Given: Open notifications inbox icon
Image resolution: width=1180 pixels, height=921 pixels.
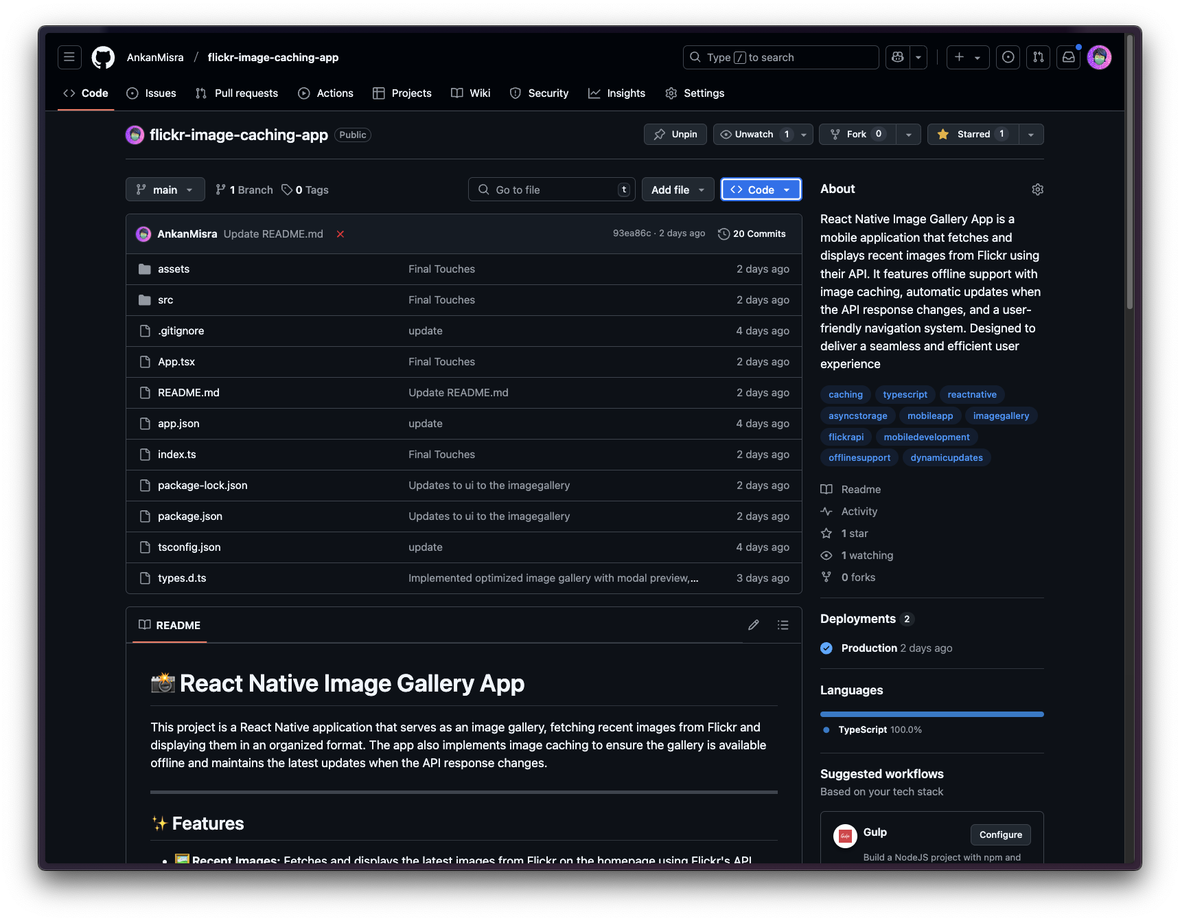Looking at the screenshot, I should pyautogui.click(x=1069, y=57).
